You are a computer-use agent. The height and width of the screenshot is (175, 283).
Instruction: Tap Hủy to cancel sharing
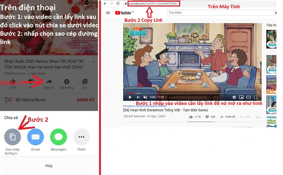pyautogui.click(x=49, y=166)
